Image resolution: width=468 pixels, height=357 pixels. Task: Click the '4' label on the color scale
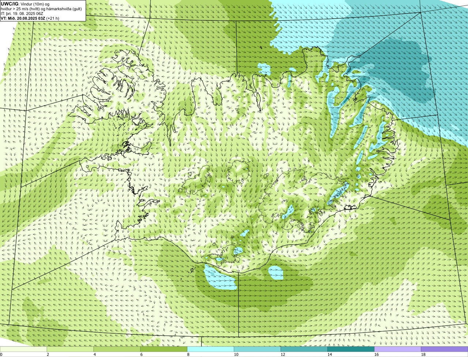[x=95, y=354]
